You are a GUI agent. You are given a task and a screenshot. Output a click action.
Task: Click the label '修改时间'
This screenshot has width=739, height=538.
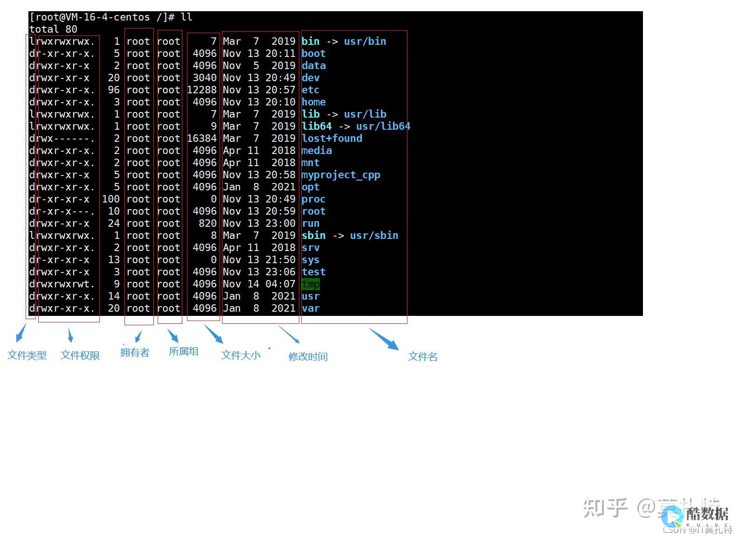tap(308, 357)
